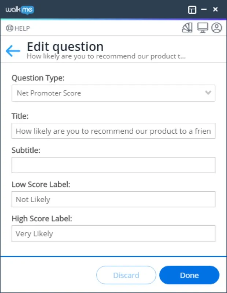Click the desktop preview monitor icon
This screenshot has width=227, height=293.
pyautogui.click(x=202, y=27)
